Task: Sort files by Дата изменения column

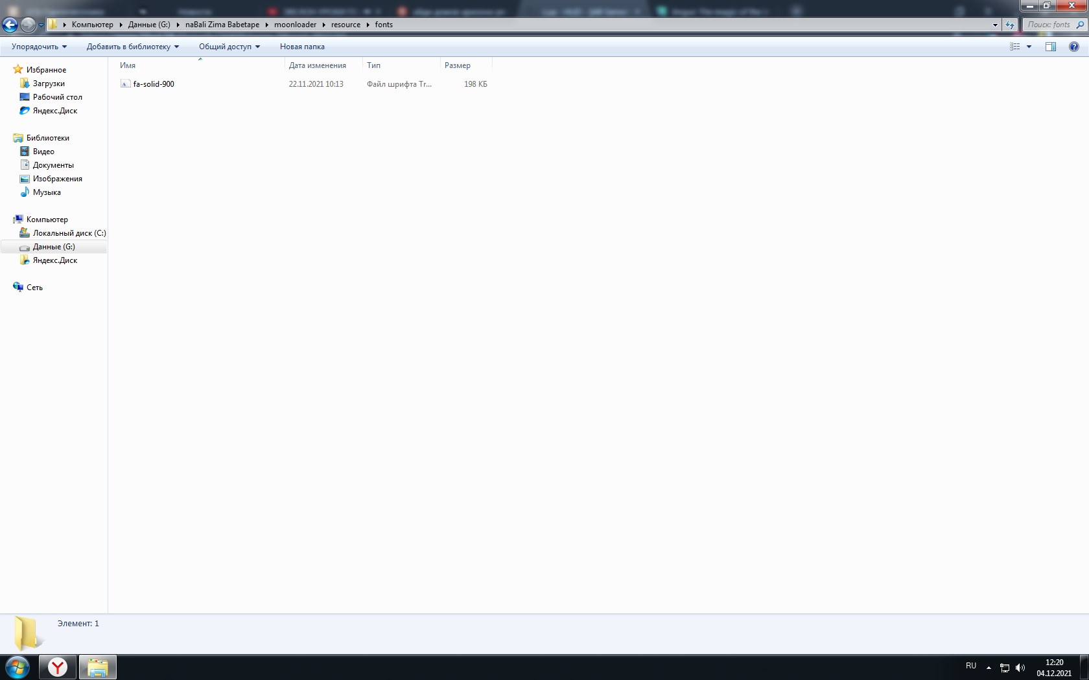Action: click(x=318, y=65)
